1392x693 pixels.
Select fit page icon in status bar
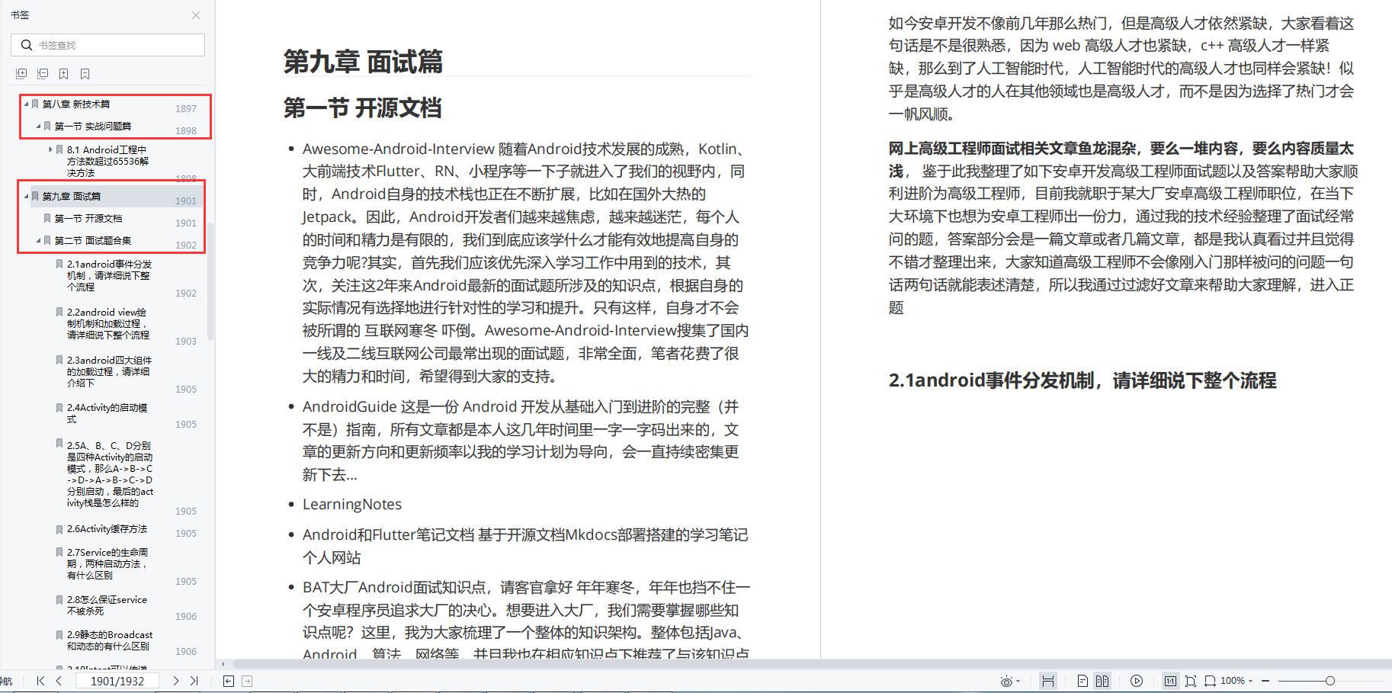(x=1191, y=681)
